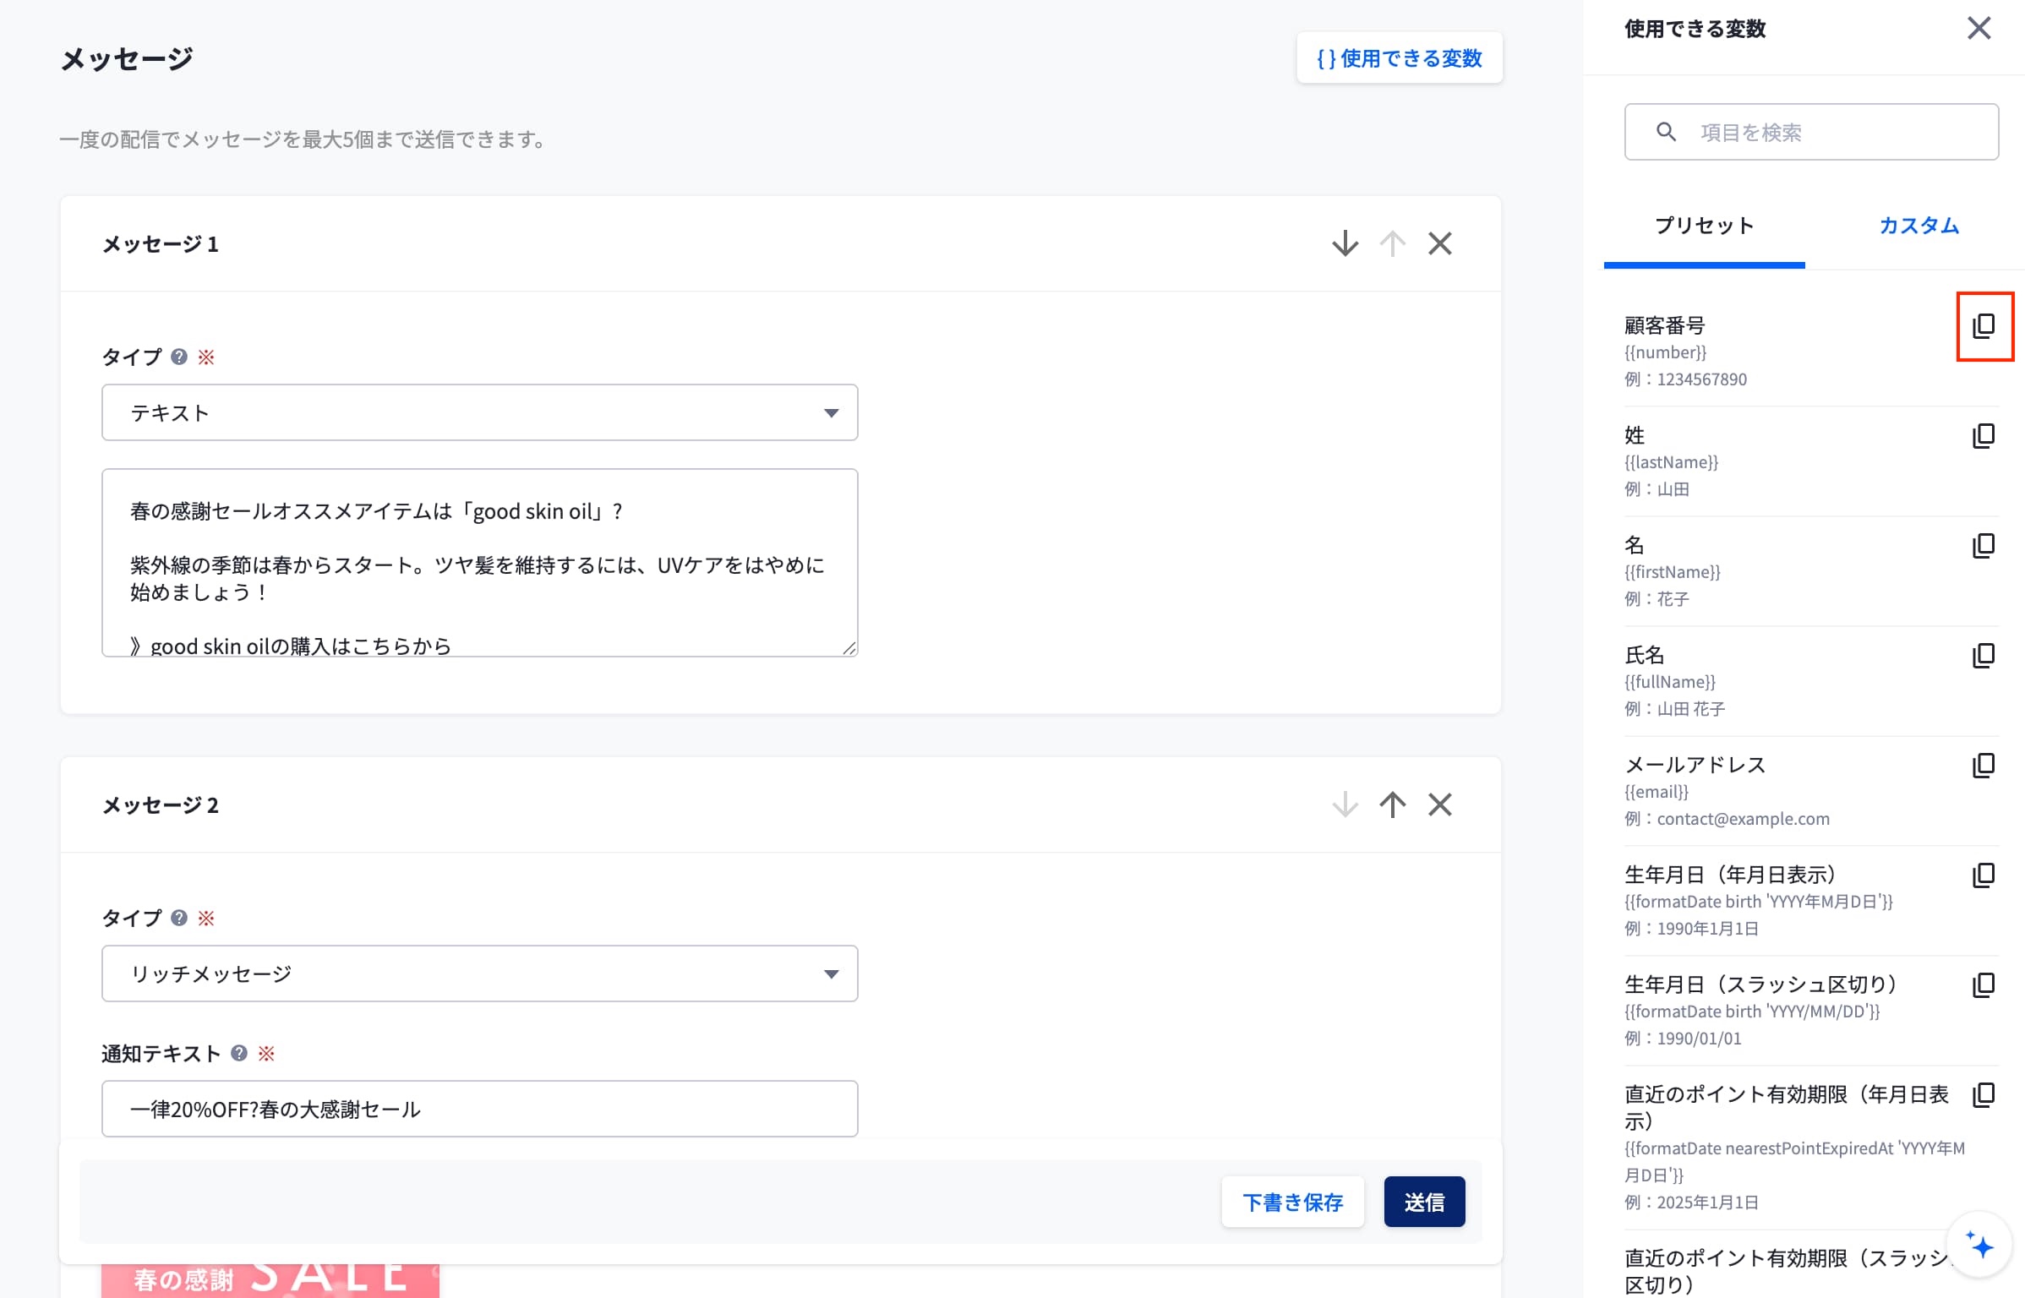Open メッセージ 2 type dropdown showing リッチメッセージ

[480, 974]
